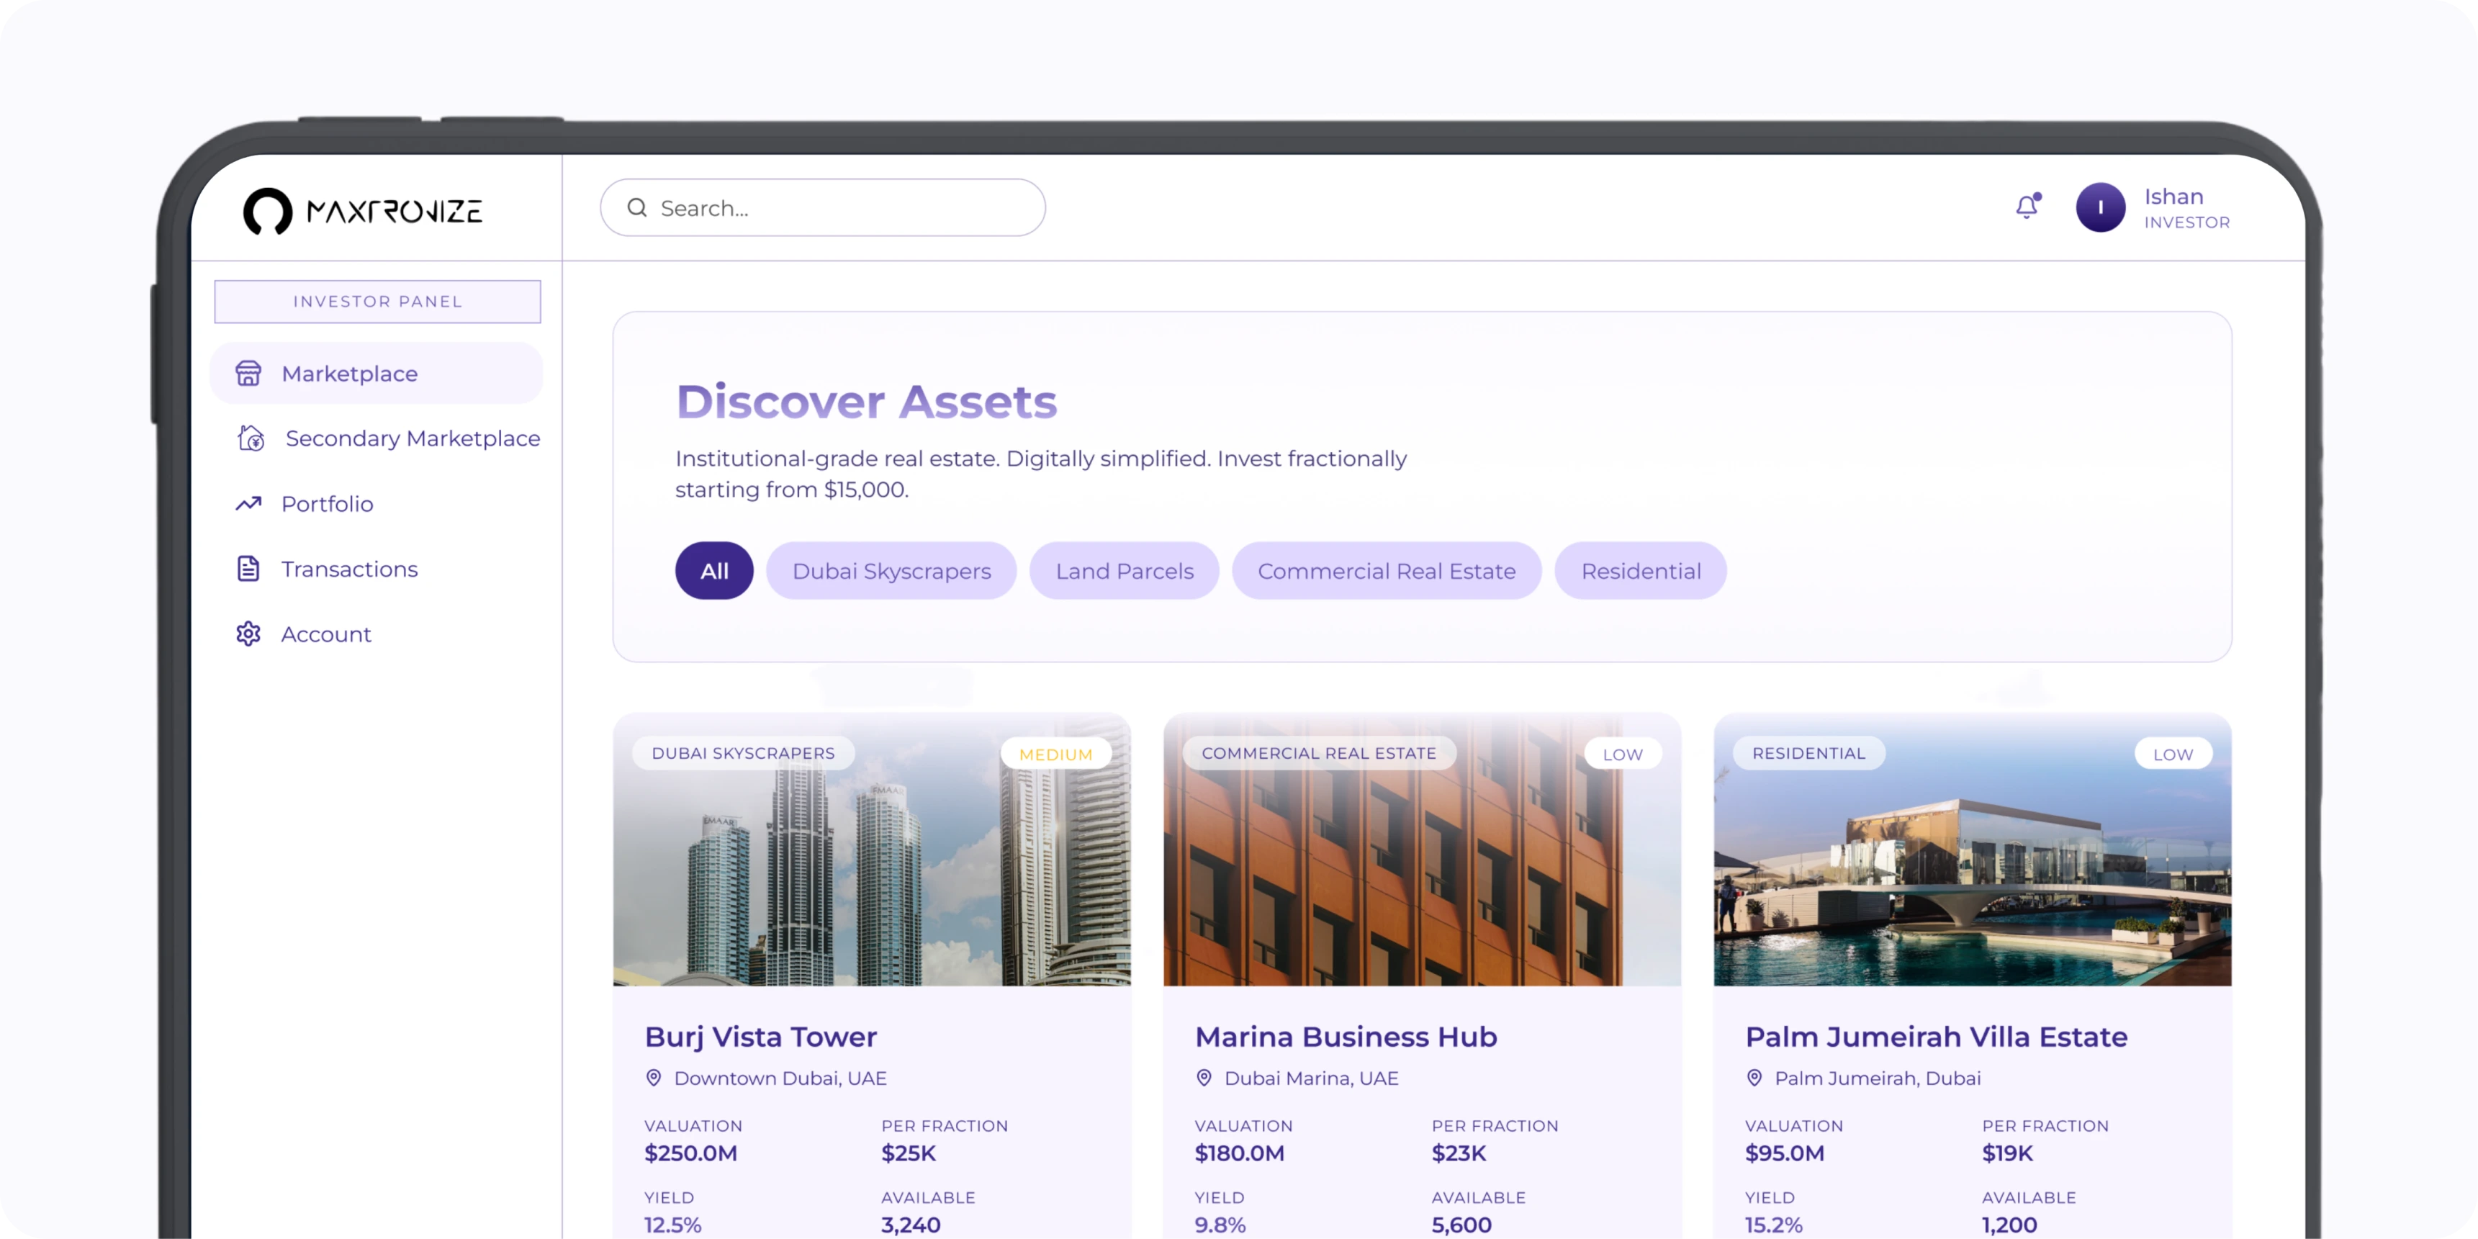The width and height of the screenshot is (2478, 1239).
Task: Open Palm Jumeirah Villa Estate image
Action: tap(1972, 850)
